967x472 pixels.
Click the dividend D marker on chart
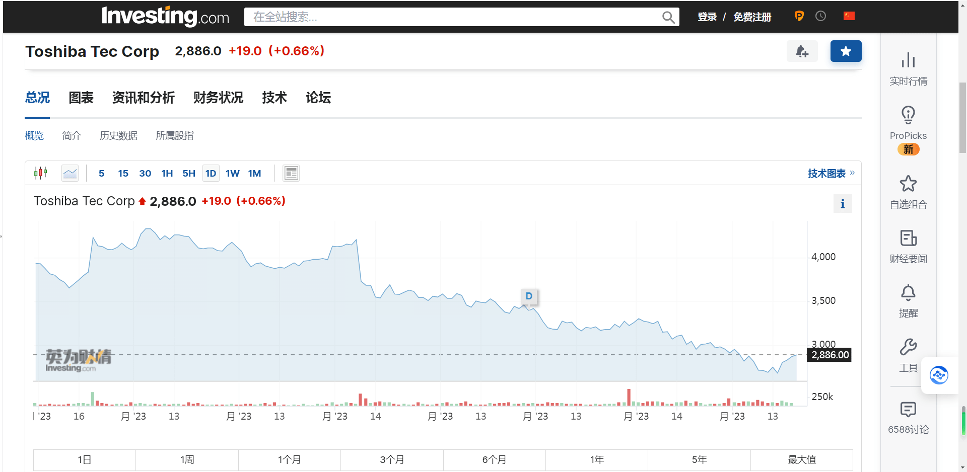pyautogui.click(x=529, y=296)
